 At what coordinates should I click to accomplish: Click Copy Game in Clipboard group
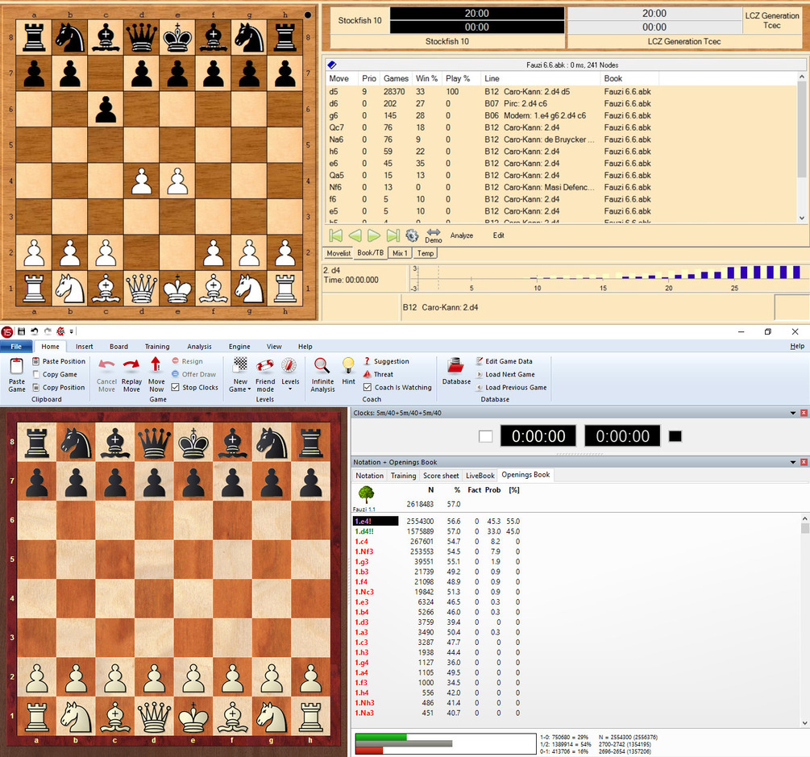tap(55, 374)
